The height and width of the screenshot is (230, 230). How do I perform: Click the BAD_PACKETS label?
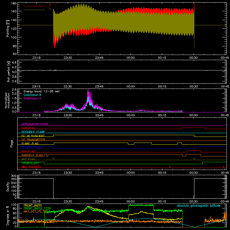31,167
